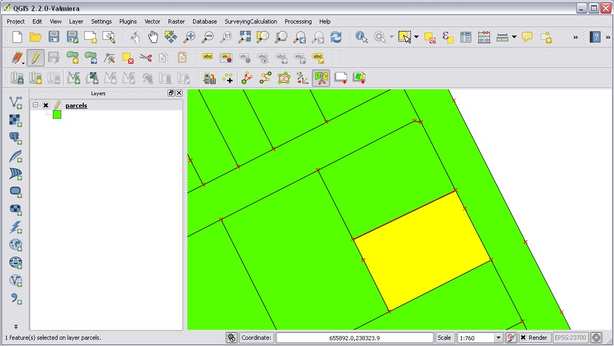614x346 pixels.
Task: Click the Save Project floppy icon
Action: [x=53, y=37]
